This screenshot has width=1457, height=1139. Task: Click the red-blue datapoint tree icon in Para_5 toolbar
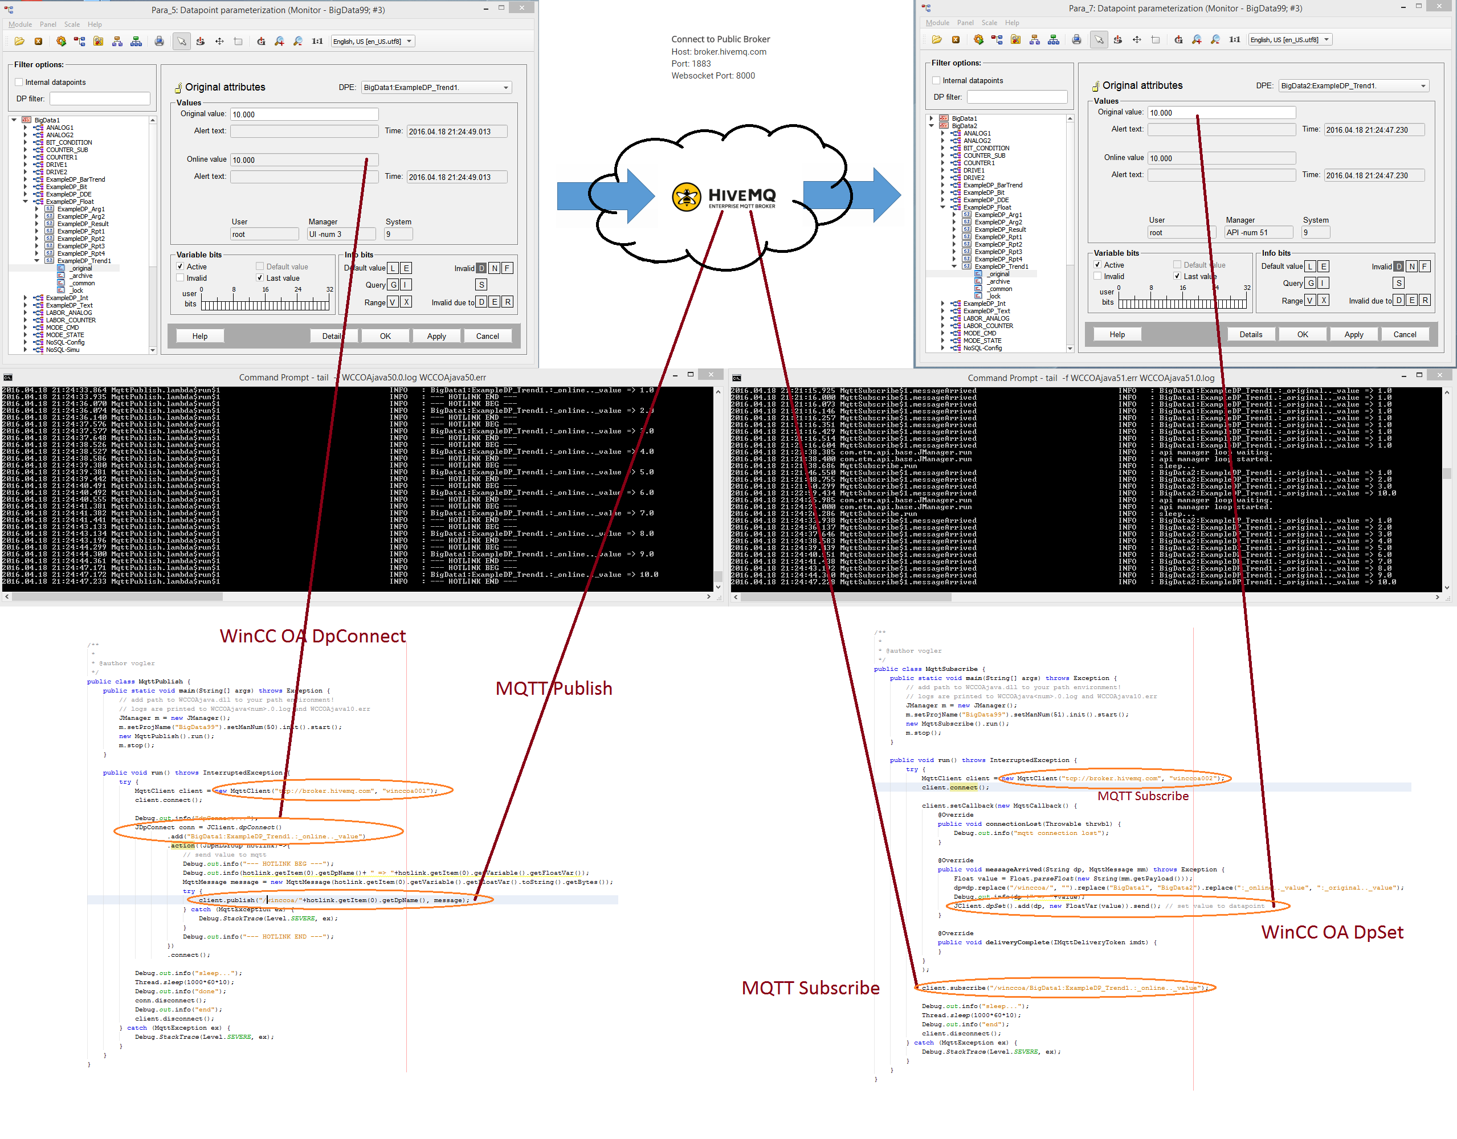(79, 42)
